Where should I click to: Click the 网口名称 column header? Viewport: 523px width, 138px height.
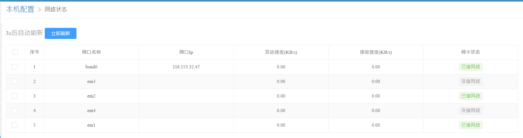91,52
